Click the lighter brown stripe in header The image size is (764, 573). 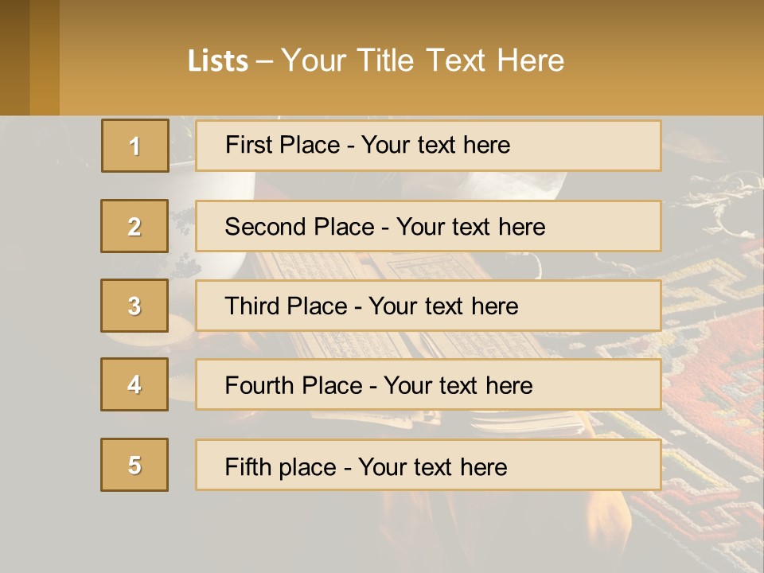[x=45, y=57]
